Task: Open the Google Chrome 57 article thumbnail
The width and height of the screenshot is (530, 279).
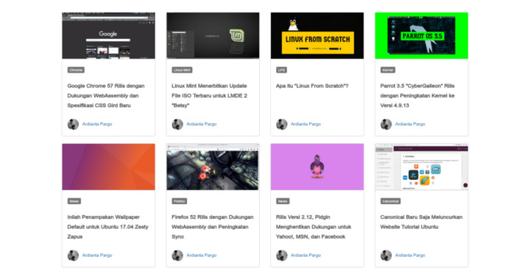Action: point(108,36)
